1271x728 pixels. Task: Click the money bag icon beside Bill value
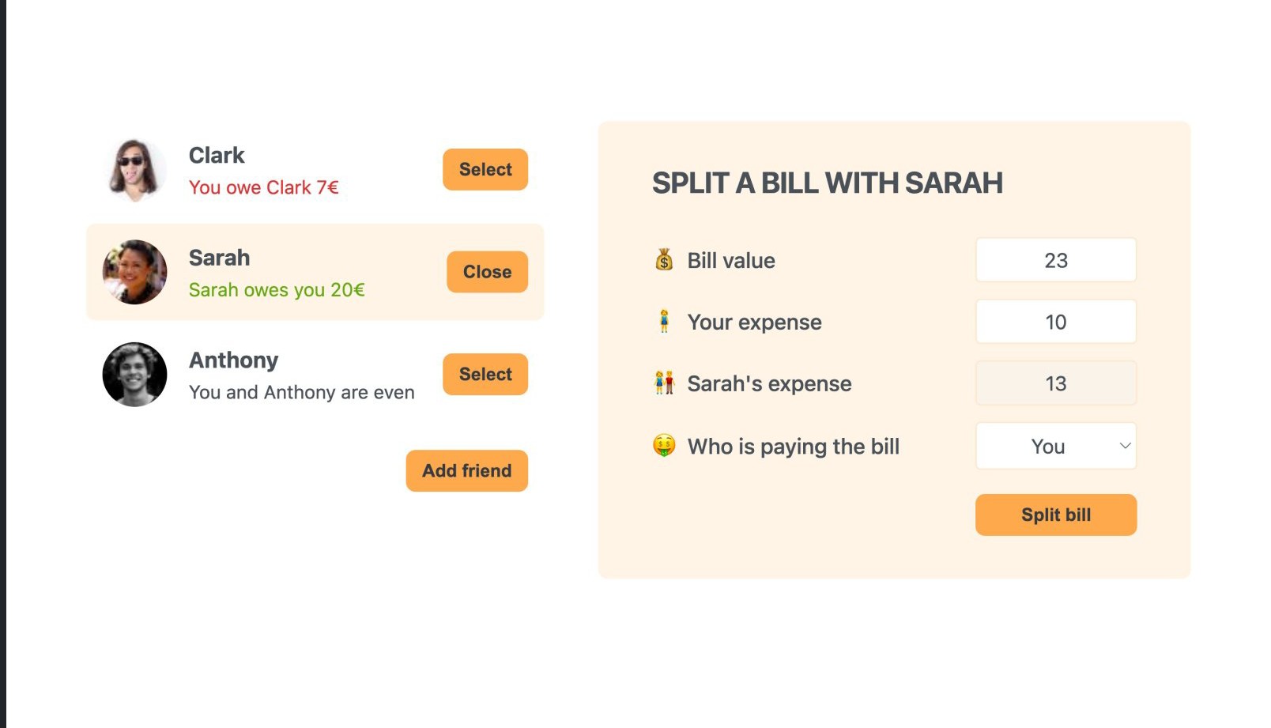(x=664, y=260)
